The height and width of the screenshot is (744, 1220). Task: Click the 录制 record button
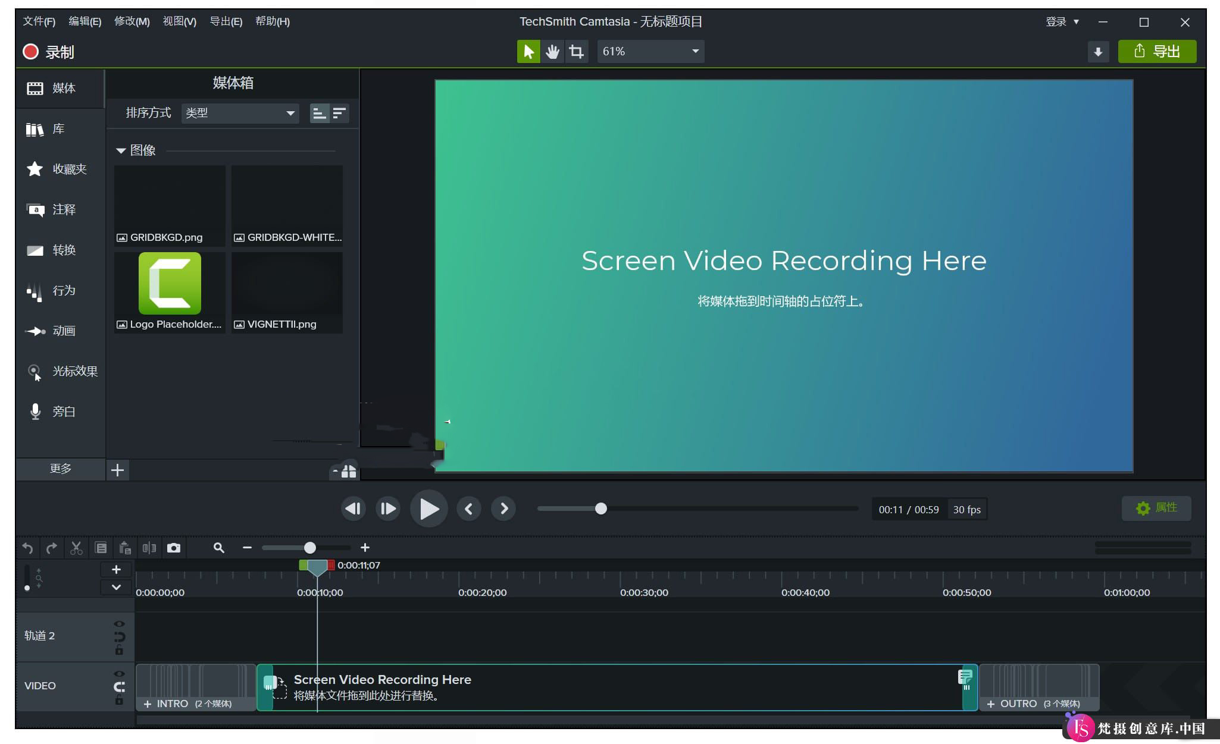[x=49, y=52]
